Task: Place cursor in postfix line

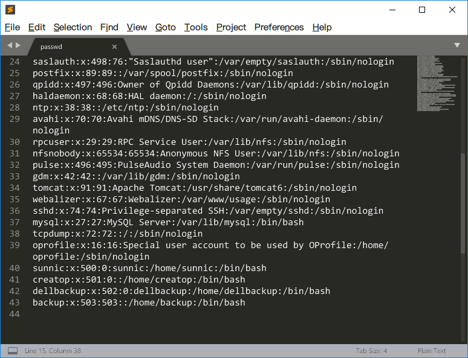Action: pos(163,73)
